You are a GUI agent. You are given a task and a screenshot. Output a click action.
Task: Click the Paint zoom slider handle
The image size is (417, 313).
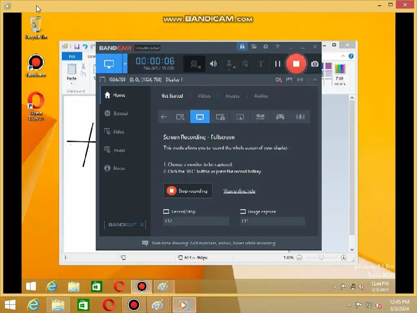[x=321, y=258]
